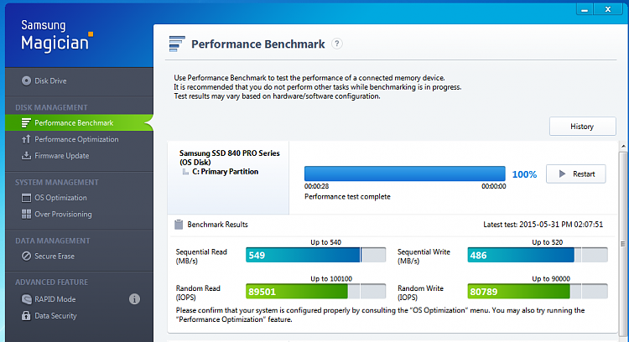Open help via the question mark icon
This screenshot has height=342, width=629.
coord(337,44)
